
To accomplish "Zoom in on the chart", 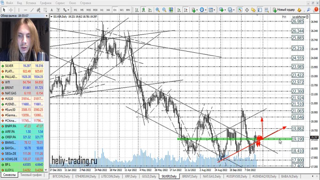I will click(x=157, y=10).
